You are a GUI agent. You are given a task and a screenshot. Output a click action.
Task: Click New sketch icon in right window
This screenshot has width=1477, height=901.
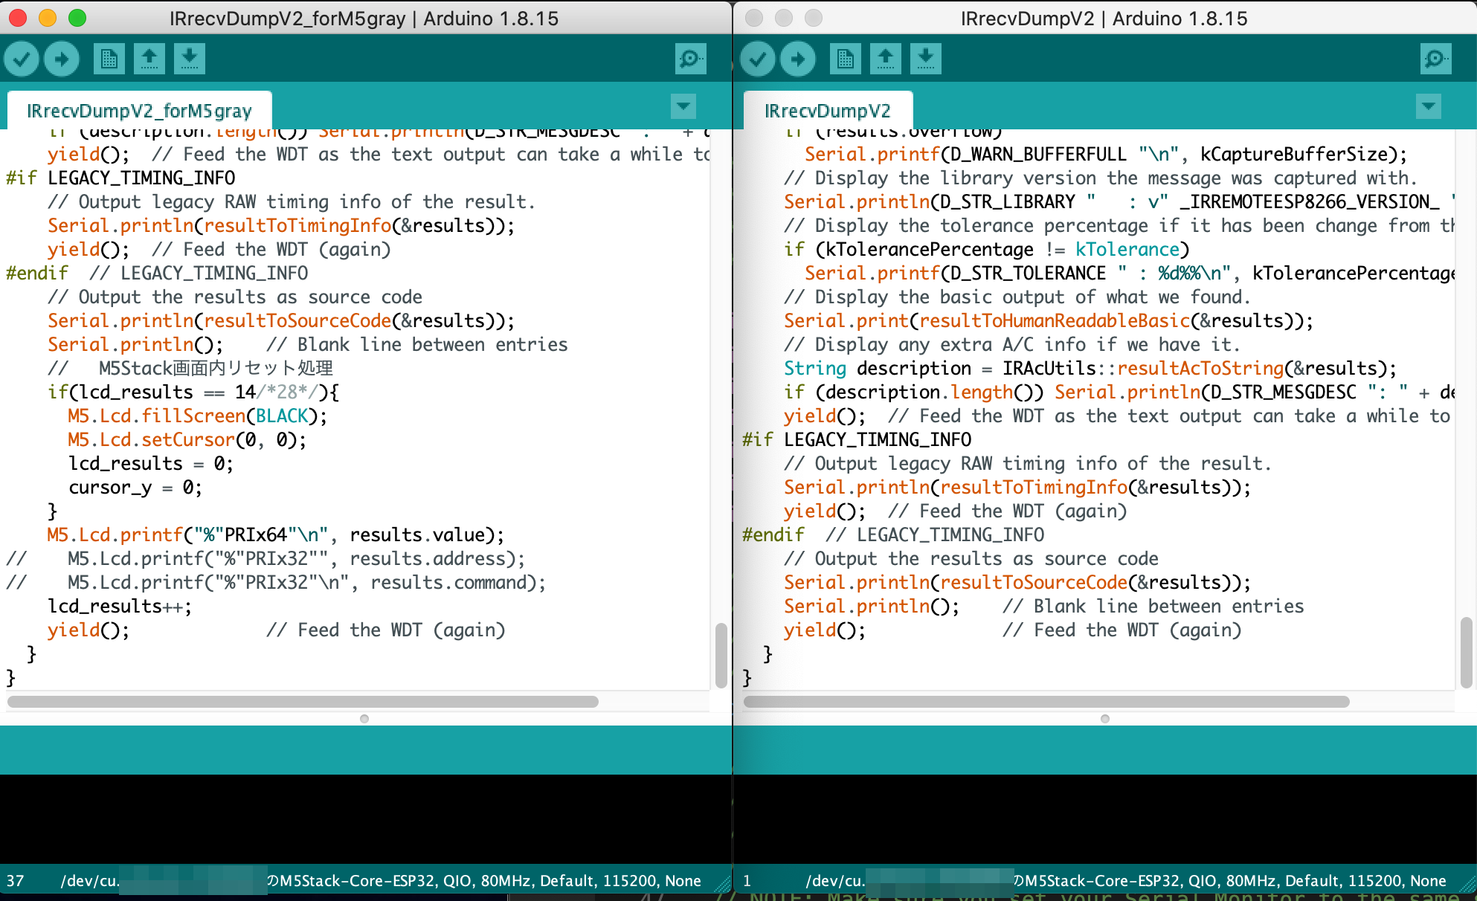[x=846, y=59]
